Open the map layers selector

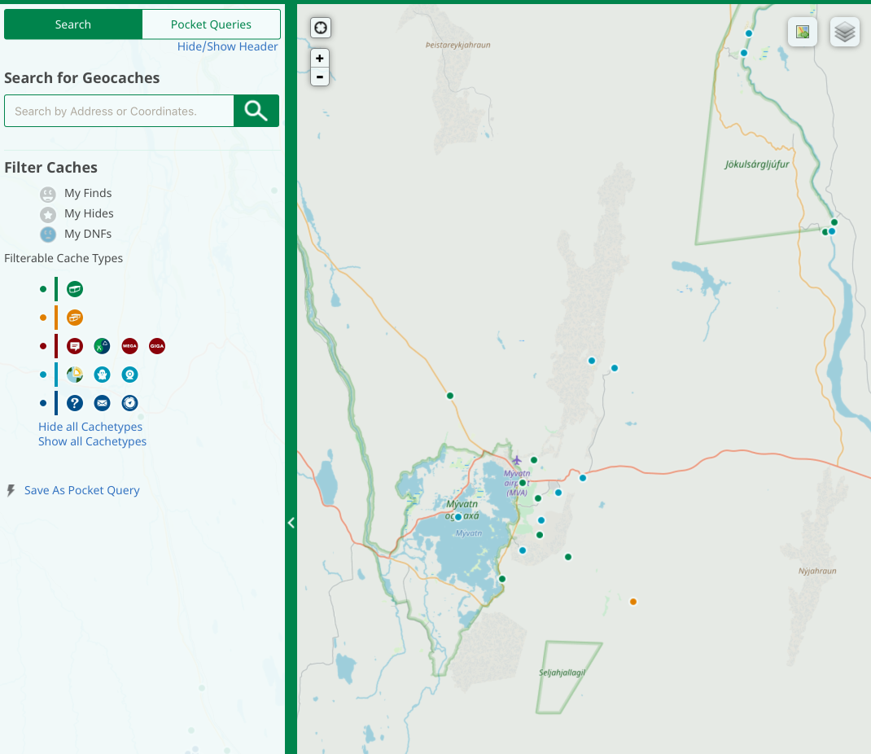844,33
